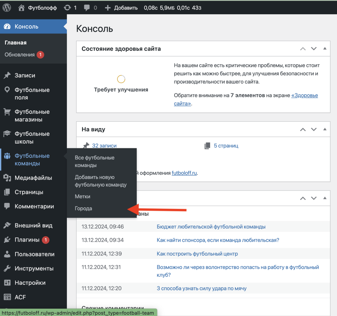Open the 5 страниц link
Viewport: 337px width, 316px height.
coord(226,146)
